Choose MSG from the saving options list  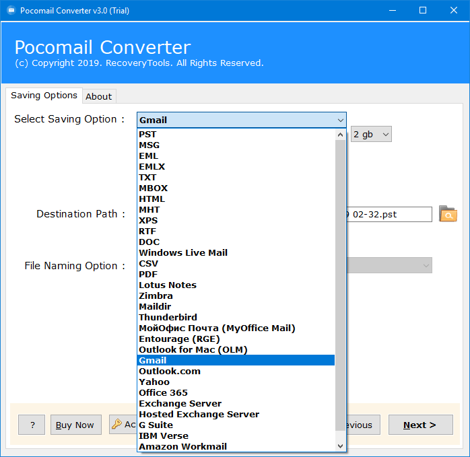pos(236,145)
